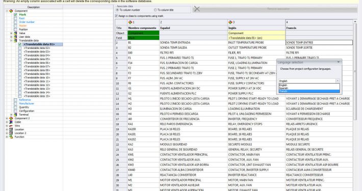Click the Function icon in tree
Image resolution: width=362 pixels, height=191 pixels.
pyautogui.click(x=11, y=137)
